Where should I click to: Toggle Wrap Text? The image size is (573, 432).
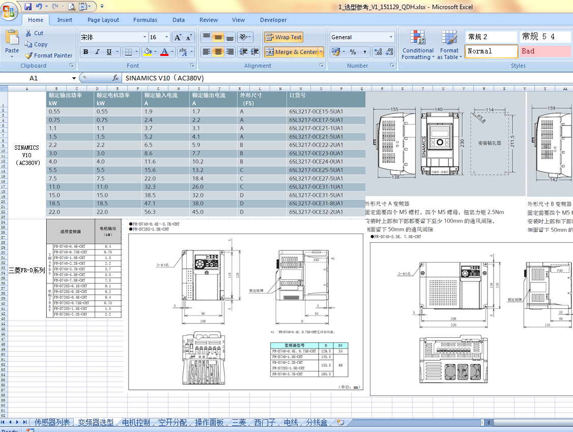(x=283, y=37)
